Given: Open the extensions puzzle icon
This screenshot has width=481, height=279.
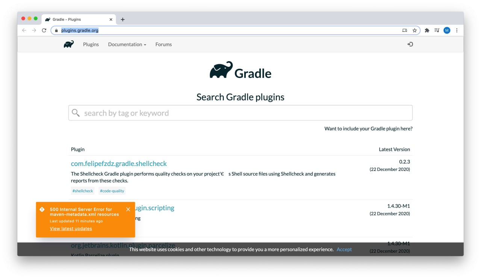Looking at the screenshot, I should pyautogui.click(x=427, y=30).
